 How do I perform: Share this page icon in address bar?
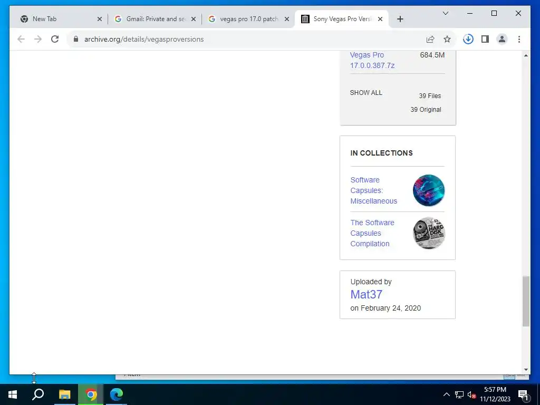coord(430,39)
